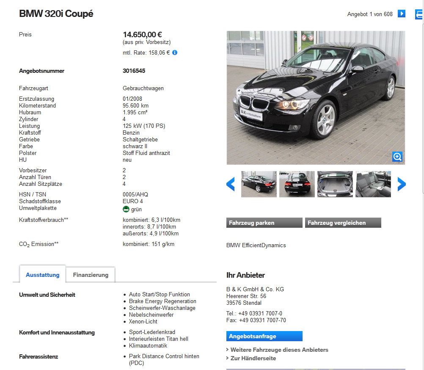Send an Angebotsanfrage to dealer
This screenshot has height=370, width=424.
point(264,336)
